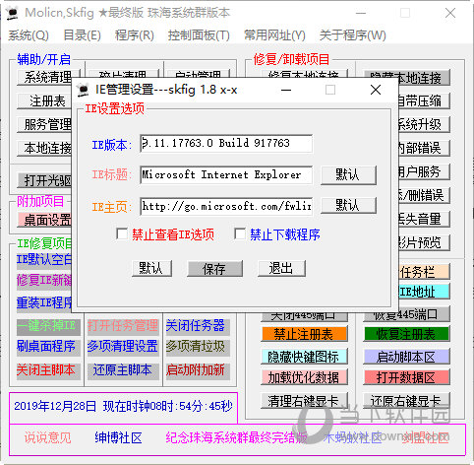
Task: Exit the dialog with 退出 button
Action: point(281,268)
